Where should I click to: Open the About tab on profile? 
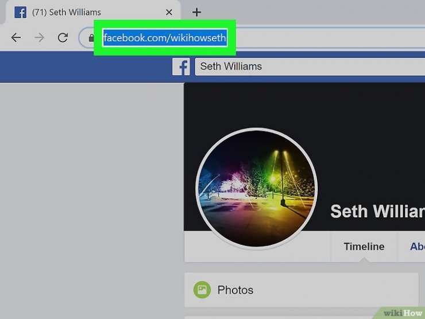418,247
